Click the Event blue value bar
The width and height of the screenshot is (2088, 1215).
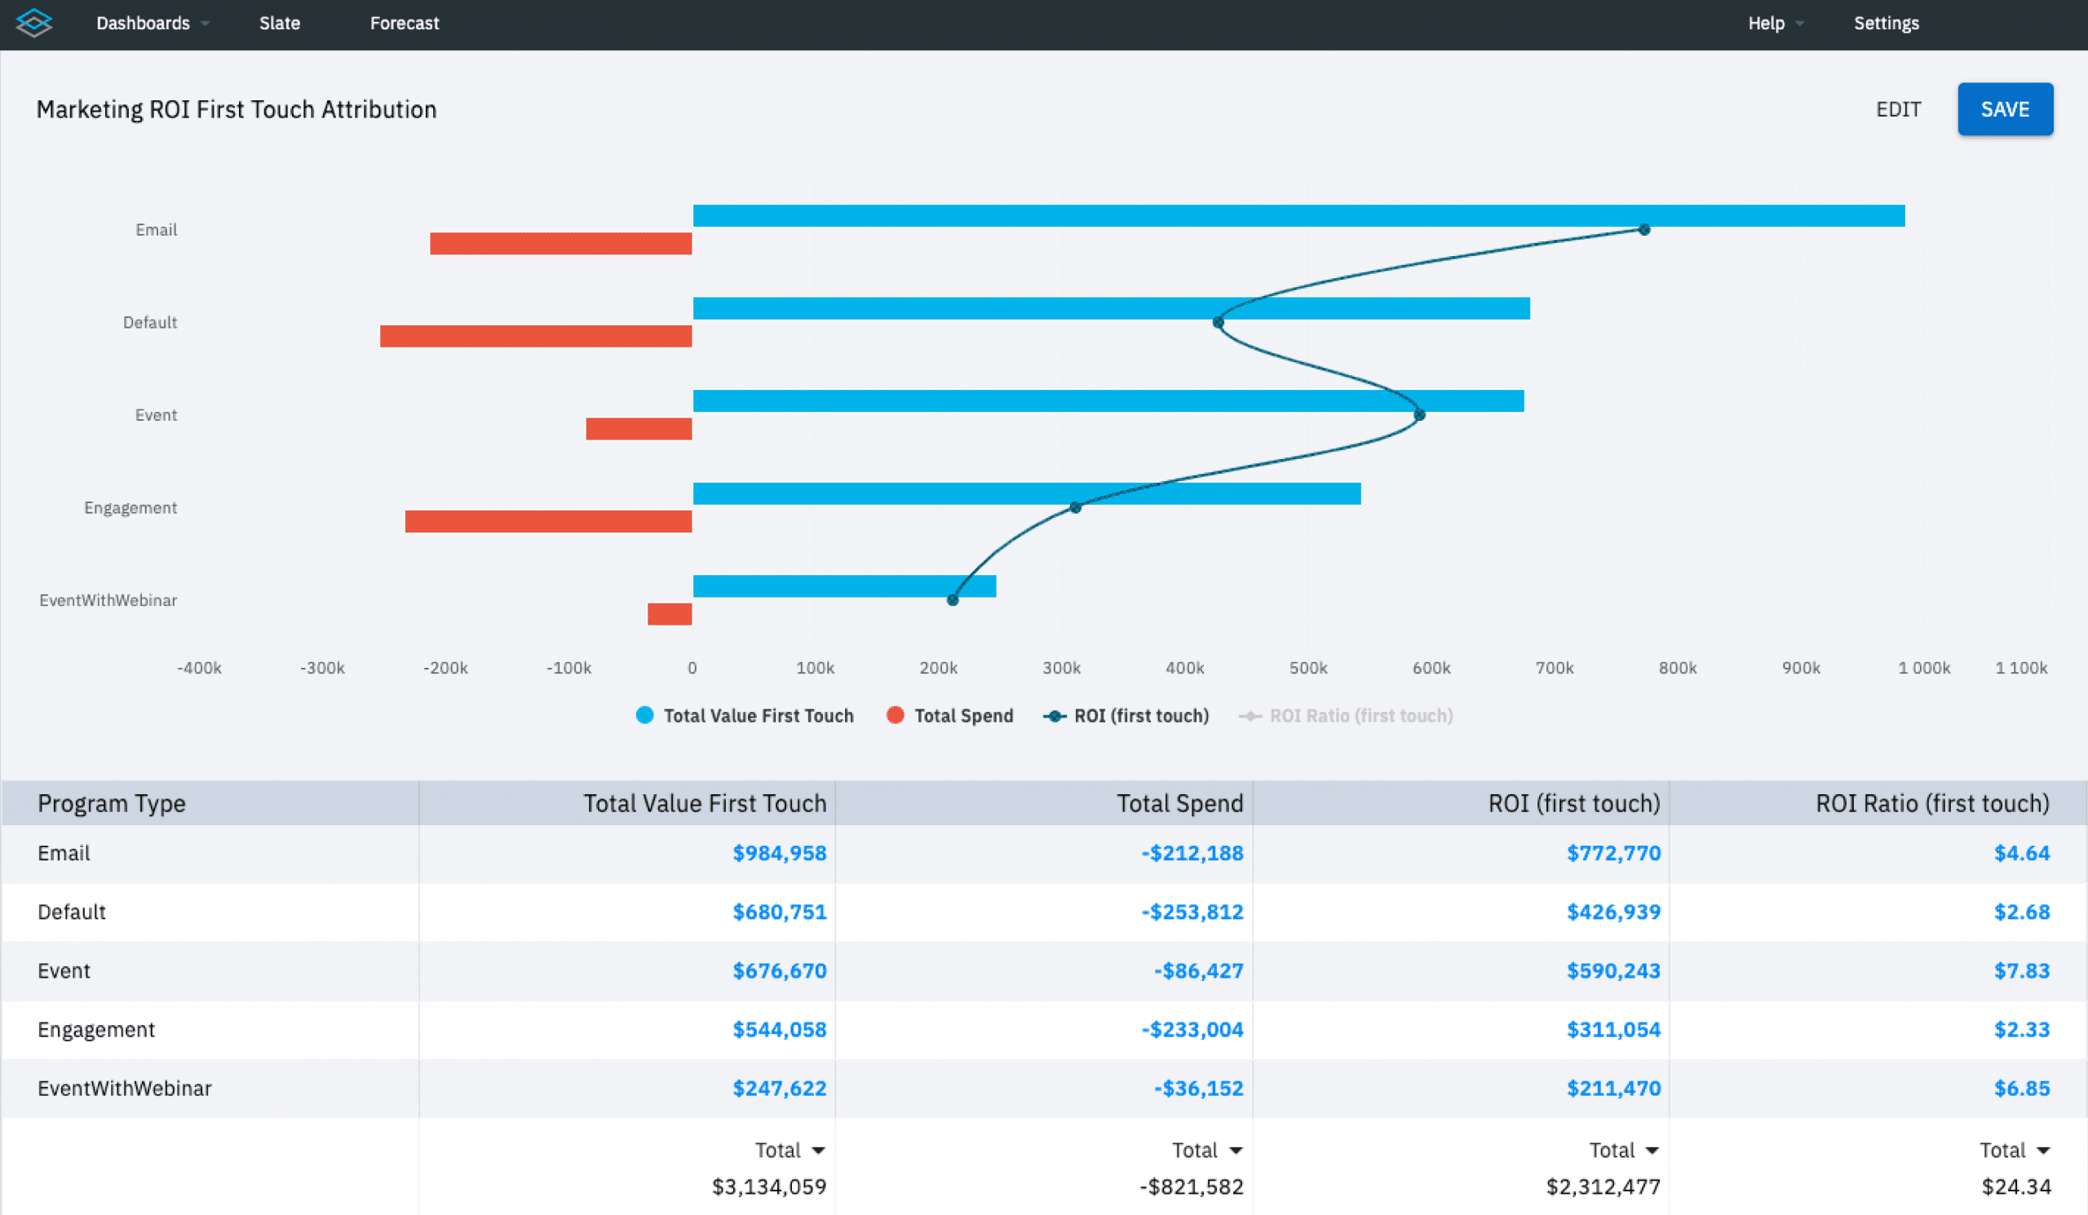[x=1108, y=401]
